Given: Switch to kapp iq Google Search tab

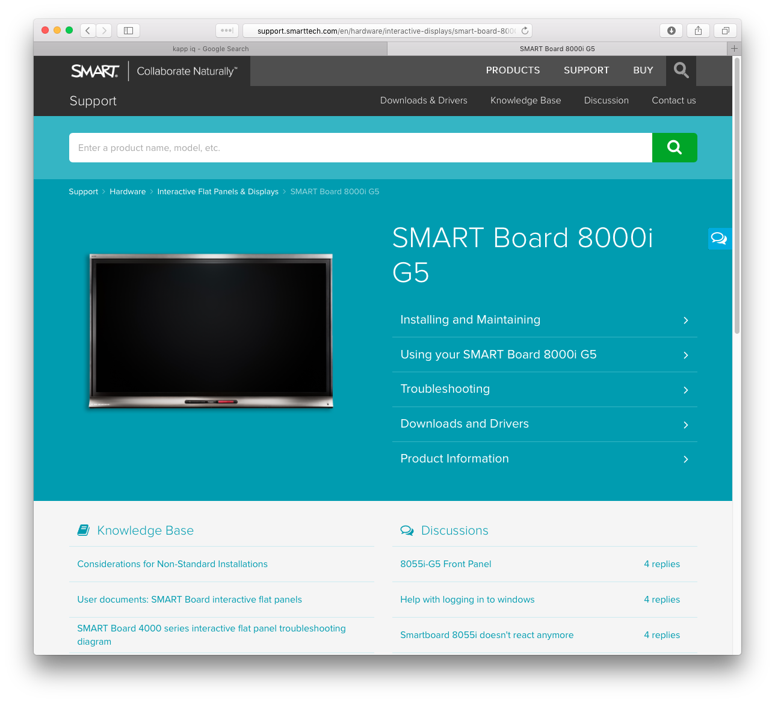Looking at the screenshot, I should (210, 49).
